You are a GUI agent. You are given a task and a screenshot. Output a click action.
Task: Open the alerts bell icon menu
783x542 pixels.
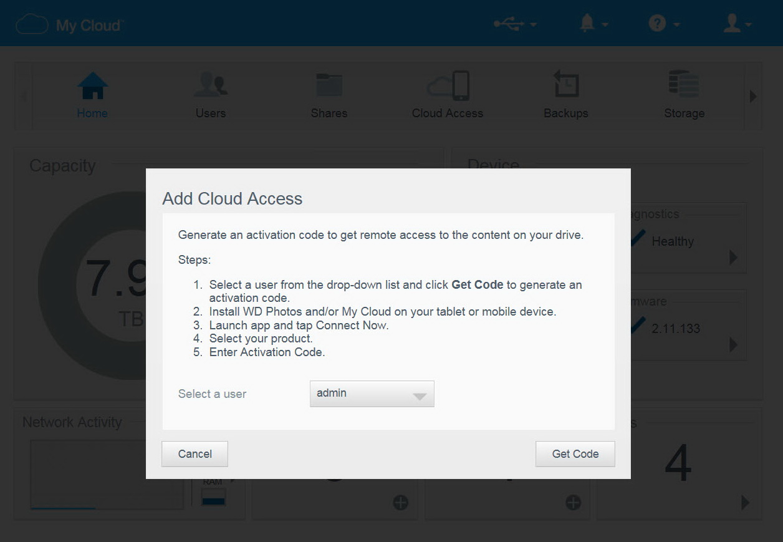(x=593, y=24)
